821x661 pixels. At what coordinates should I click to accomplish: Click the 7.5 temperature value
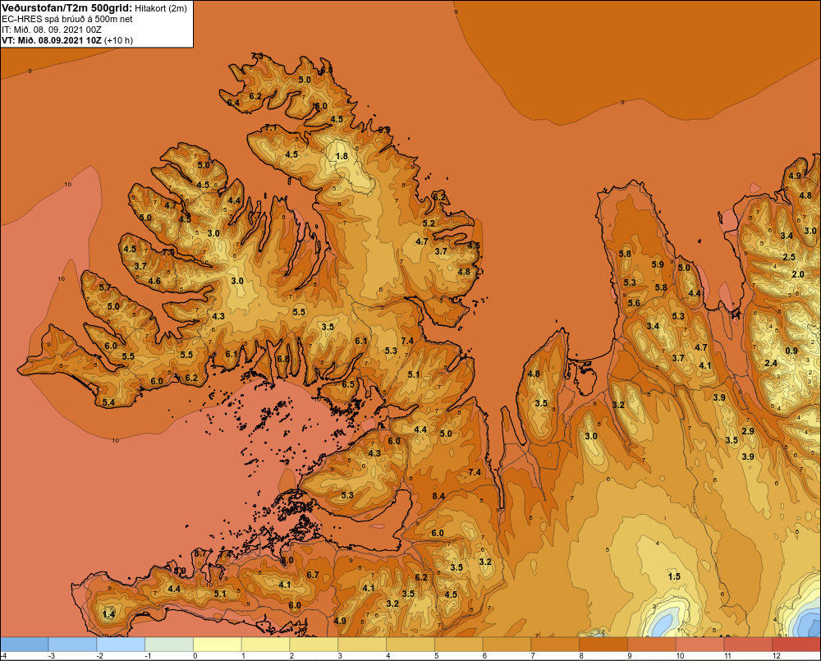(x=168, y=252)
